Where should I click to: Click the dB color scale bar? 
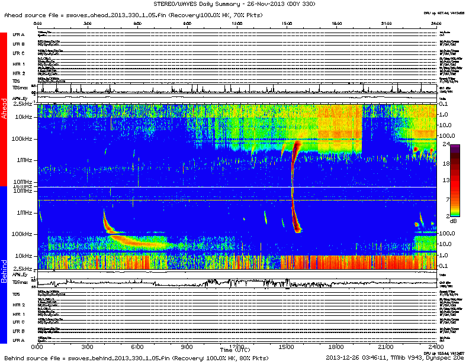[x=455, y=180]
